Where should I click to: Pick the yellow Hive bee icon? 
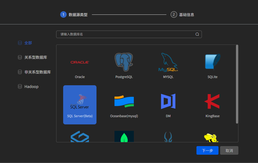pos(211,138)
